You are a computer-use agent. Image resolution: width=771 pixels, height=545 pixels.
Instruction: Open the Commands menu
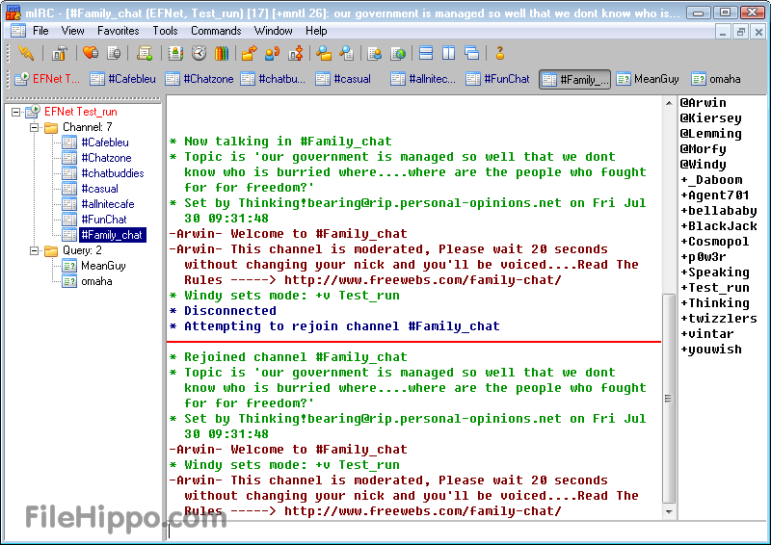pos(215,31)
